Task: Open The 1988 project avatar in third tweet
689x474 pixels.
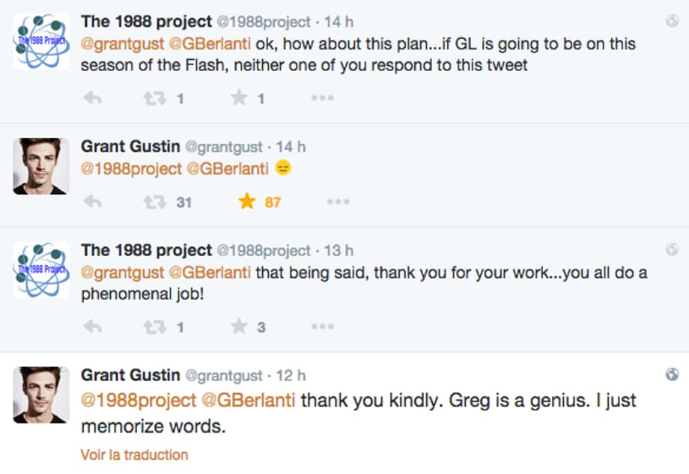Action: coord(40,270)
